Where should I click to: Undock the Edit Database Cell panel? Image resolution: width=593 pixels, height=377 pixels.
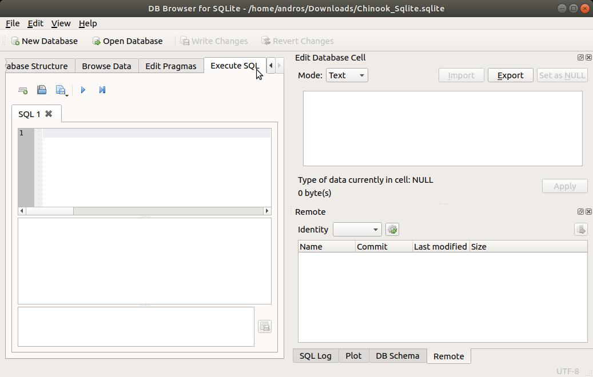[580, 57]
